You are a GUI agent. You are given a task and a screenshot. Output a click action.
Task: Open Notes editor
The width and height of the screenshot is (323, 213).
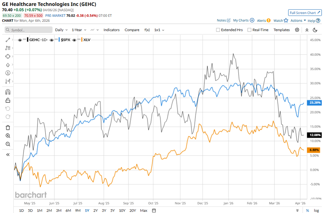coord(223,20)
